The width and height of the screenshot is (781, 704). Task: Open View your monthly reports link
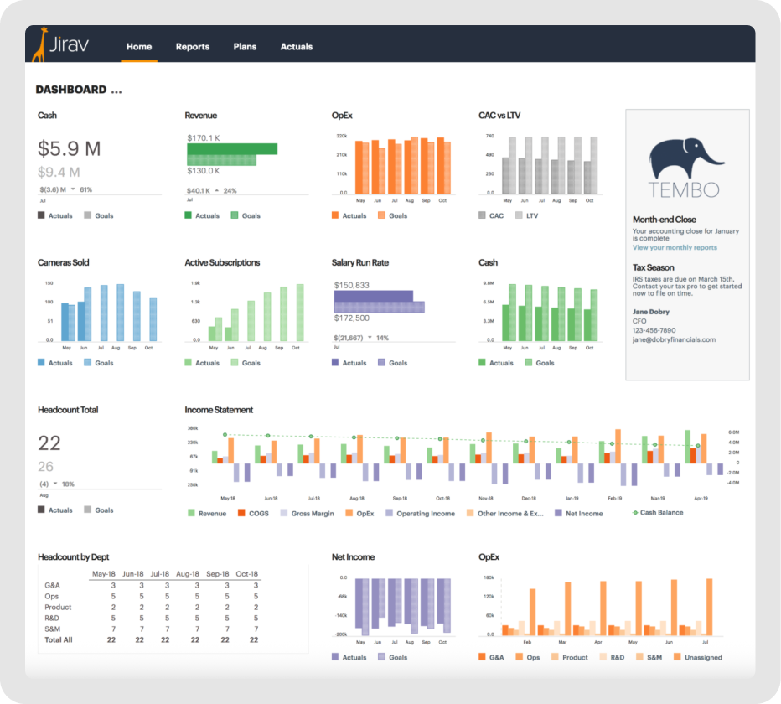click(675, 247)
